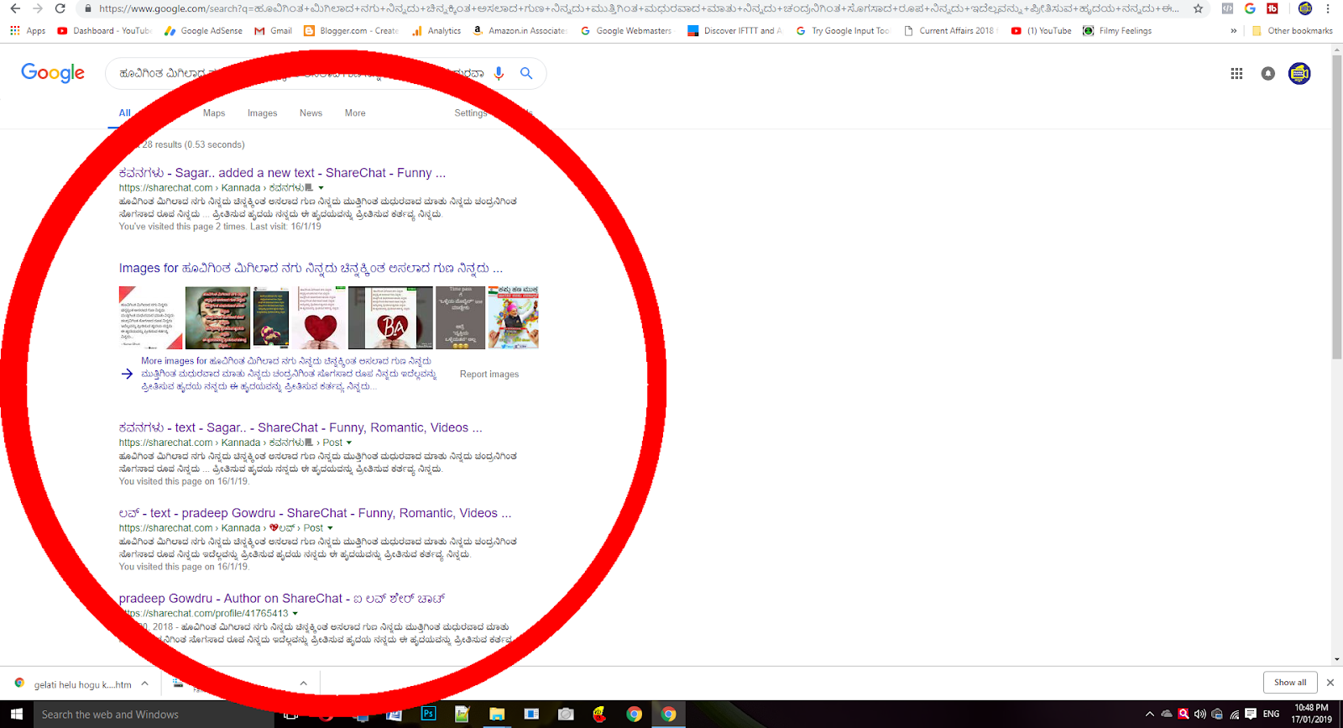Open 'pradeep Gowdru - Author on ShareChat' result
This screenshot has height=728, width=1343.
point(282,599)
